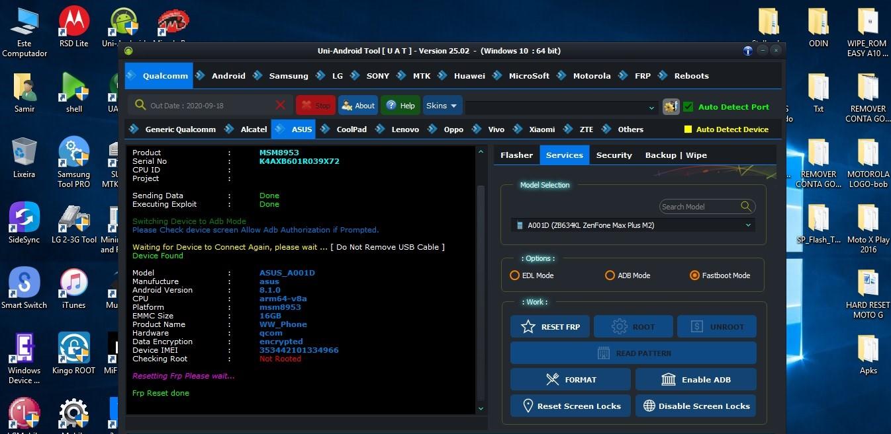This screenshot has width=891, height=434.
Task: Open the Txt folder on the desktop
Action: pyautogui.click(x=819, y=92)
